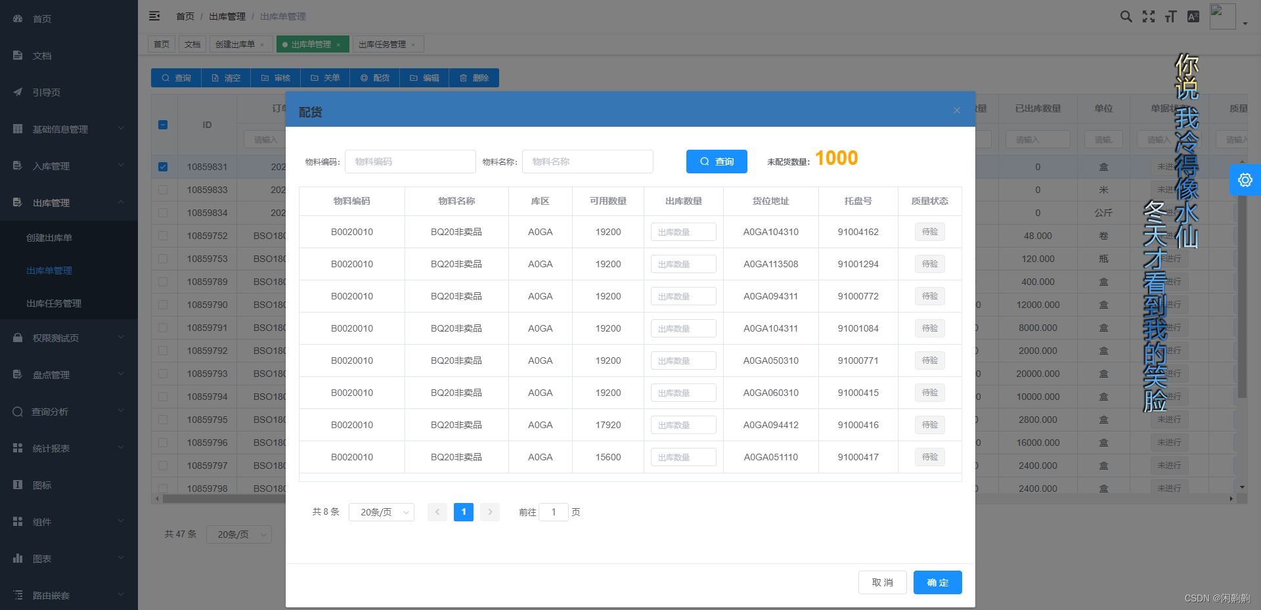Open the main table 20条/页 dropdown

(x=239, y=534)
